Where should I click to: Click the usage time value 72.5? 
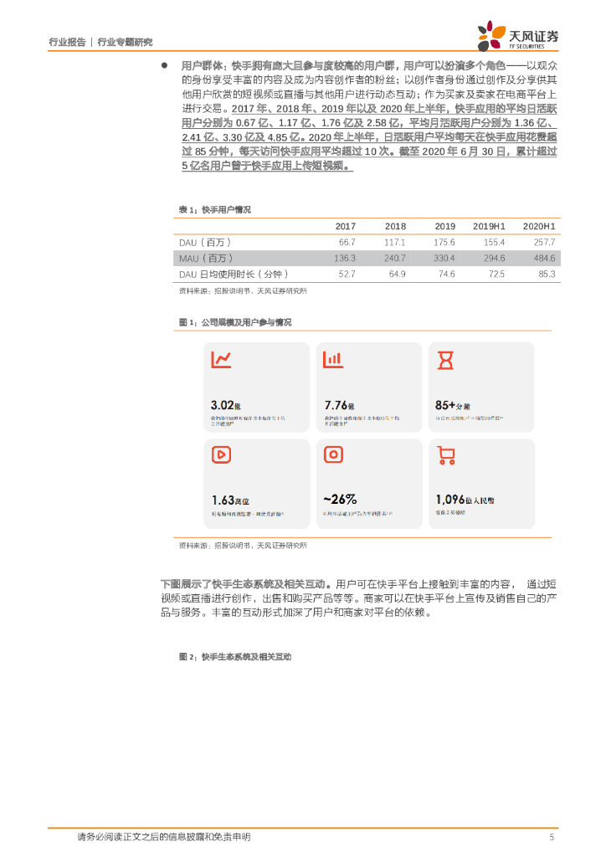[496, 274]
